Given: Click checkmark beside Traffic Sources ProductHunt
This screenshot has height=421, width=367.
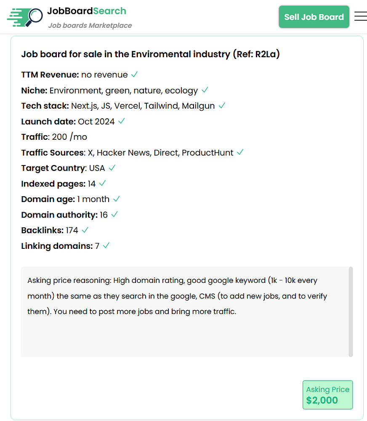Looking at the screenshot, I should click(240, 152).
